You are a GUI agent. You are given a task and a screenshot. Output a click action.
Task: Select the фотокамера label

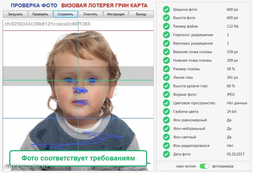(223, 166)
